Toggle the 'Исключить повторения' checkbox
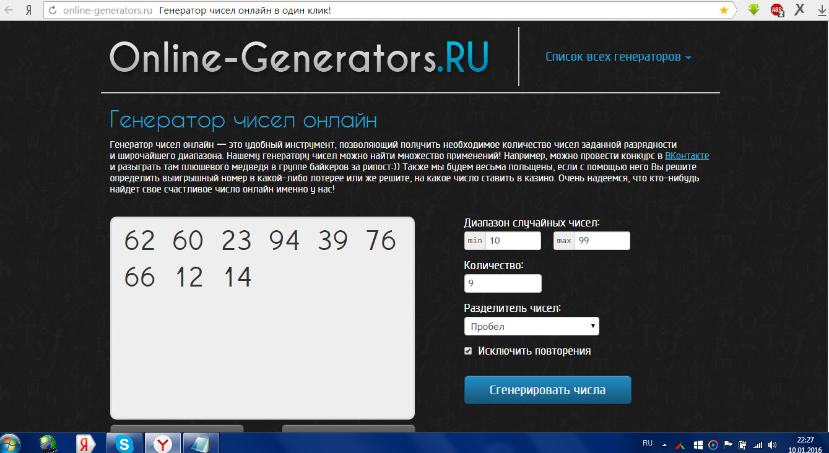Viewport: 829px width, 453px height. click(x=468, y=351)
